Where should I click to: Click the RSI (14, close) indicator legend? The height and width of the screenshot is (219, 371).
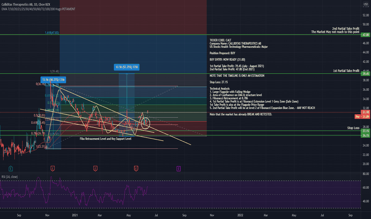(10, 177)
